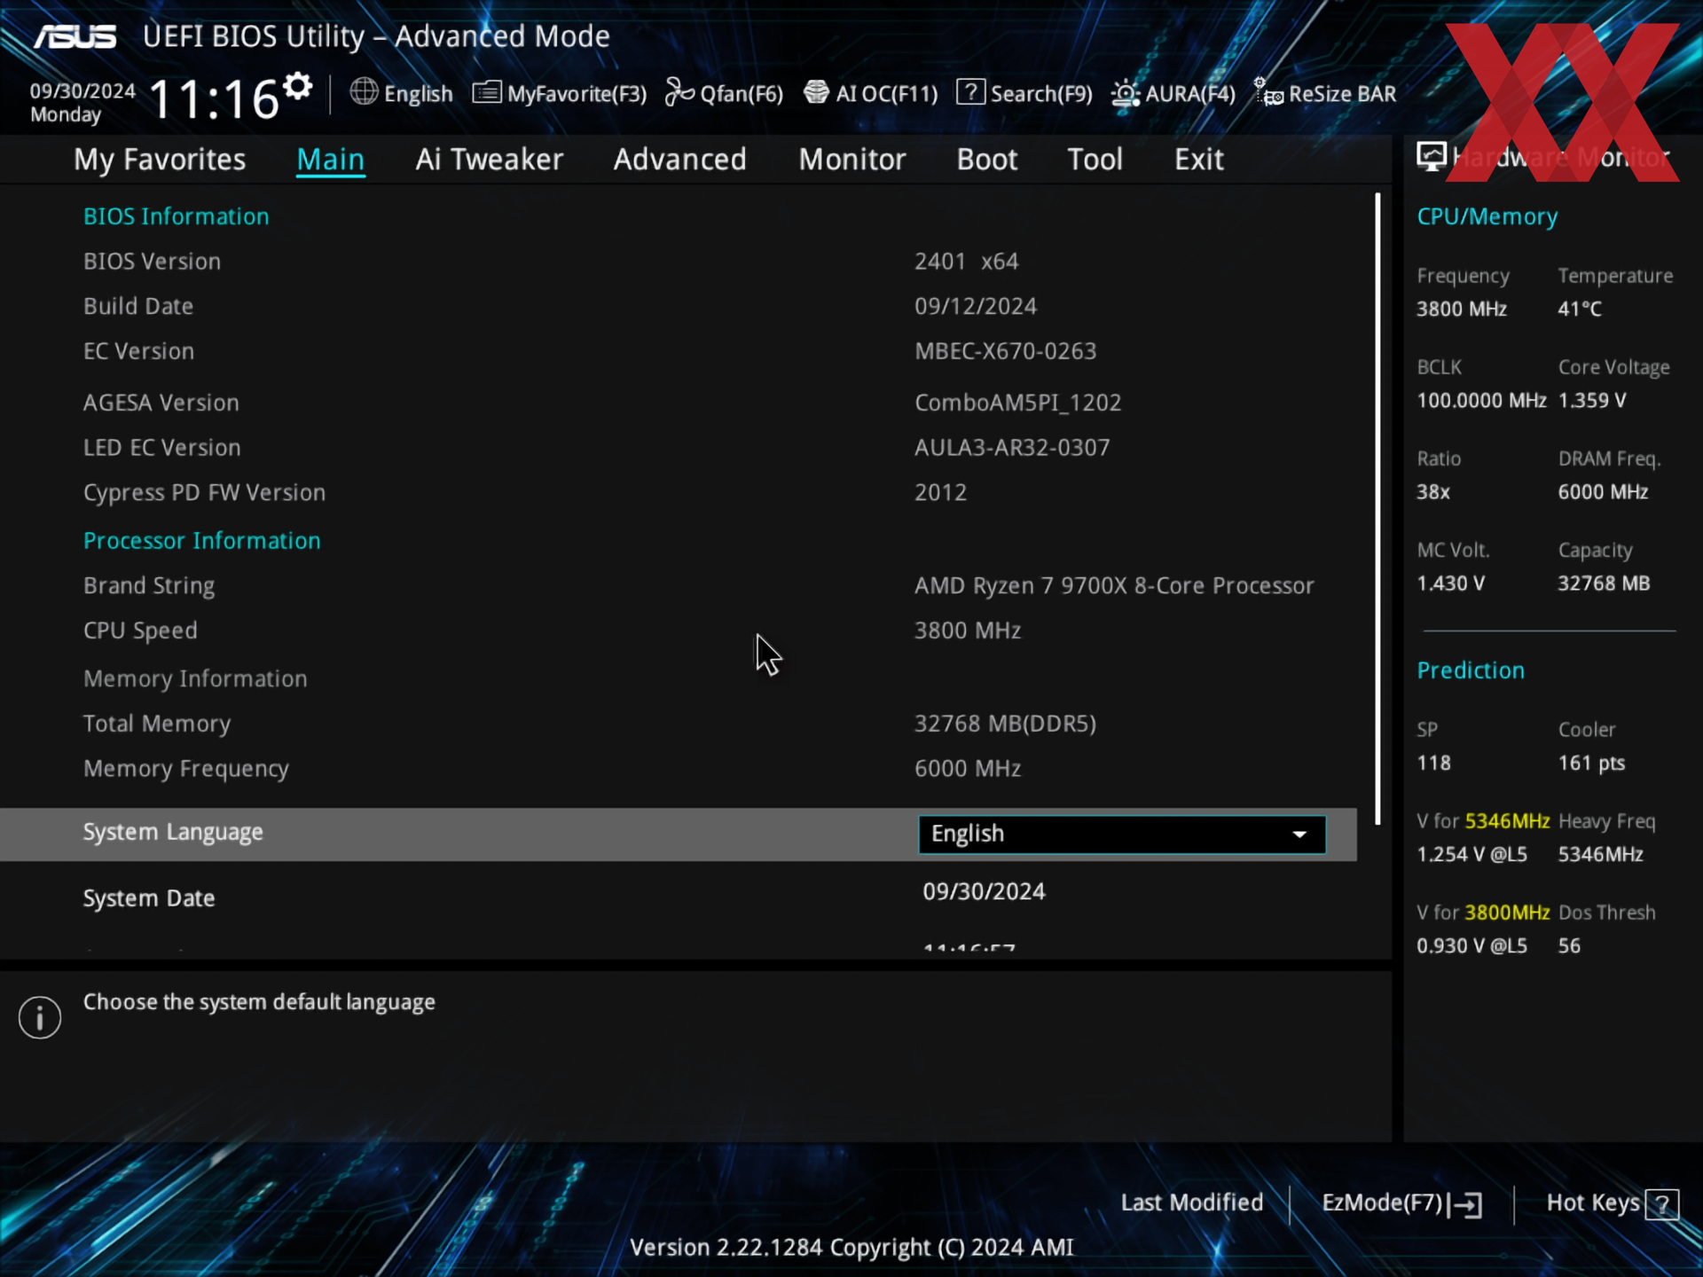Click the CPU Speed row label
This screenshot has width=1703, height=1277.
(x=140, y=631)
